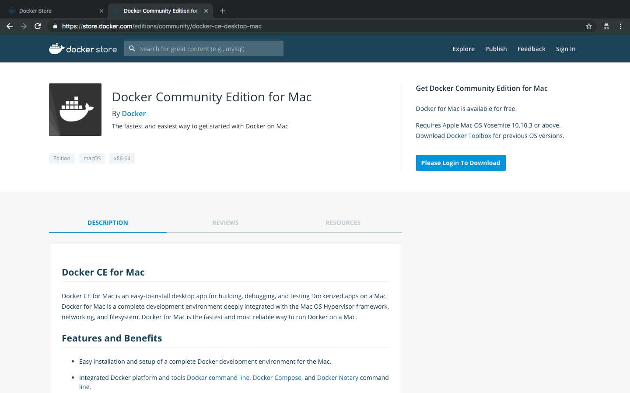
Task: Switch to the RESOURCES tab
Action: pyautogui.click(x=343, y=223)
